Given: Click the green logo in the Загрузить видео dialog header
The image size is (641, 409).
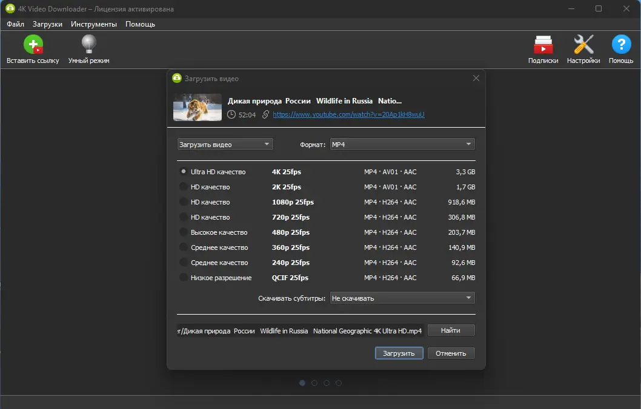Looking at the screenshot, I should tap(176, 78).
